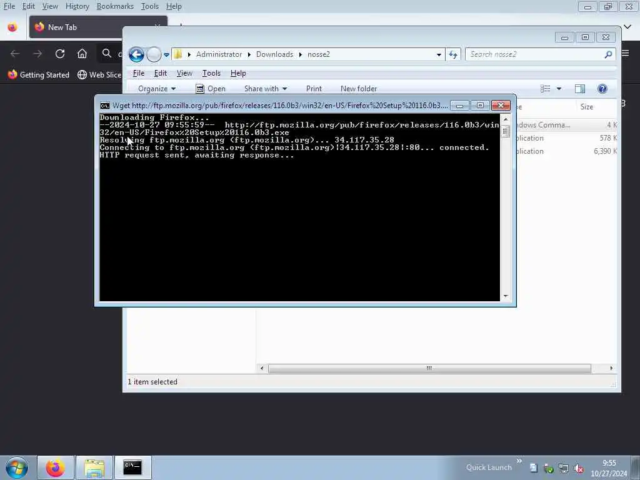640x480 pixels.
Task: Expand Quick Launch chevron in taskbar
Action: pos(519,461)
